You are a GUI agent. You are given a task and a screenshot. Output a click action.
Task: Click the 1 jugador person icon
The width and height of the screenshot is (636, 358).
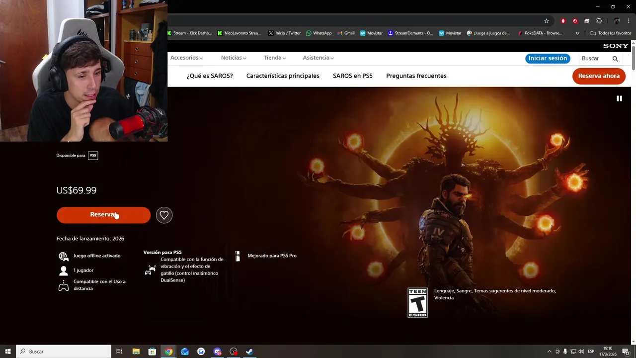(64, 271)
